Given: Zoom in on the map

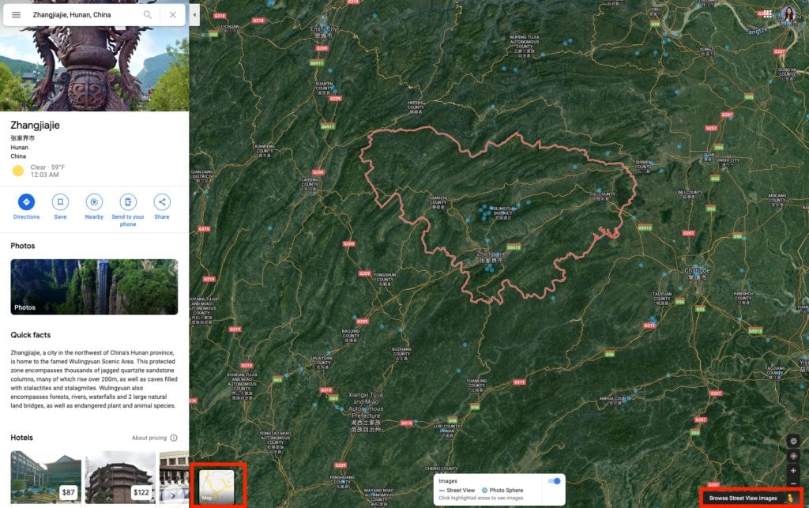Looking at the screenshot, I should pos(793,471).
